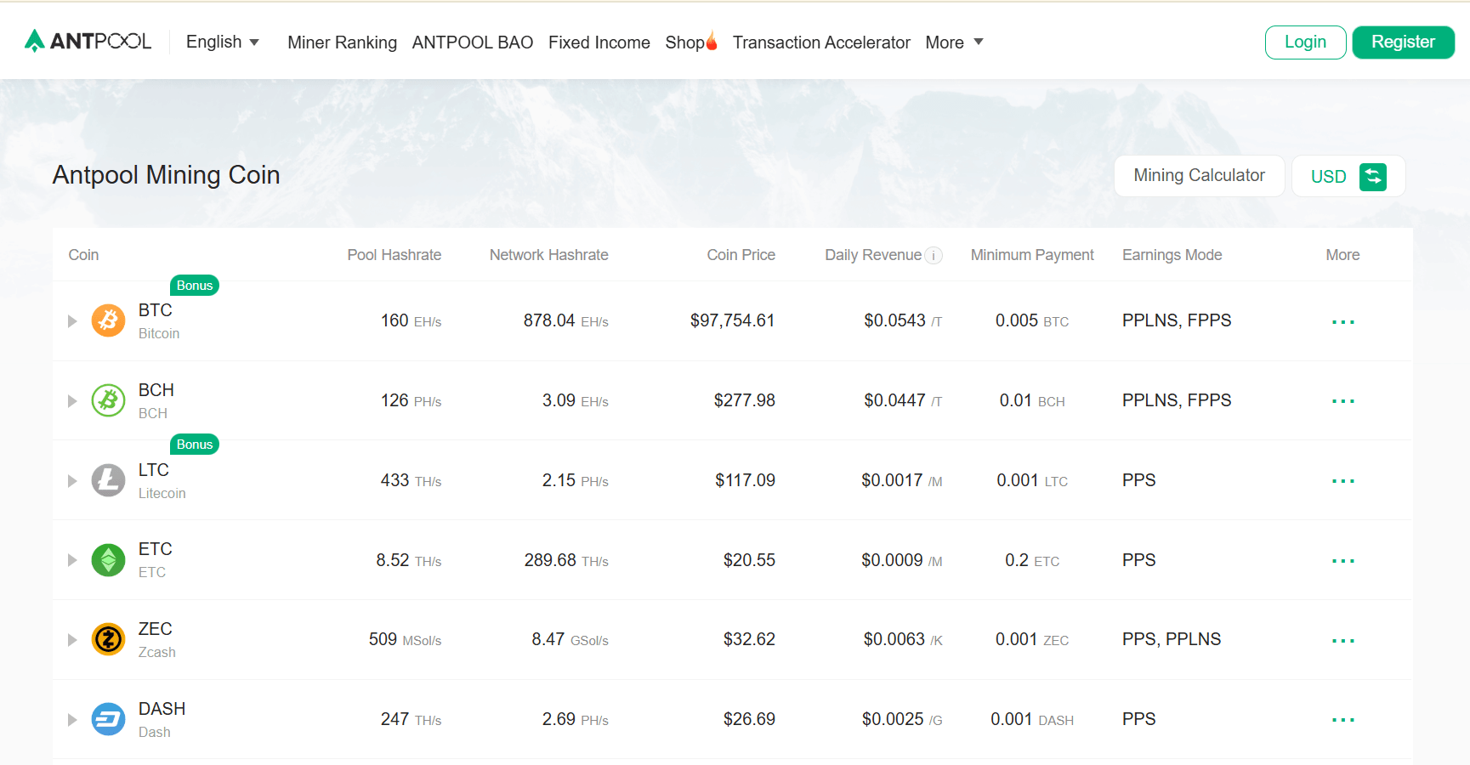Click the Pool Hashrate column header
1470x765 pixels.
click(x=394, y=255)
